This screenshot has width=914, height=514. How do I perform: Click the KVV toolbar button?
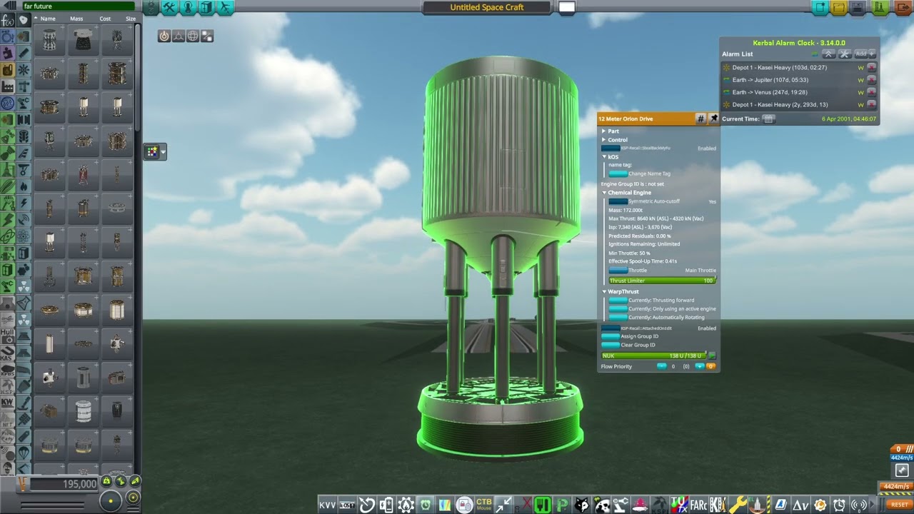(327, 505)
